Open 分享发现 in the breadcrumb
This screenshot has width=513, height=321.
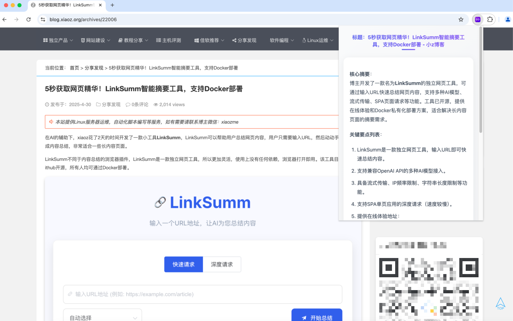94,68
